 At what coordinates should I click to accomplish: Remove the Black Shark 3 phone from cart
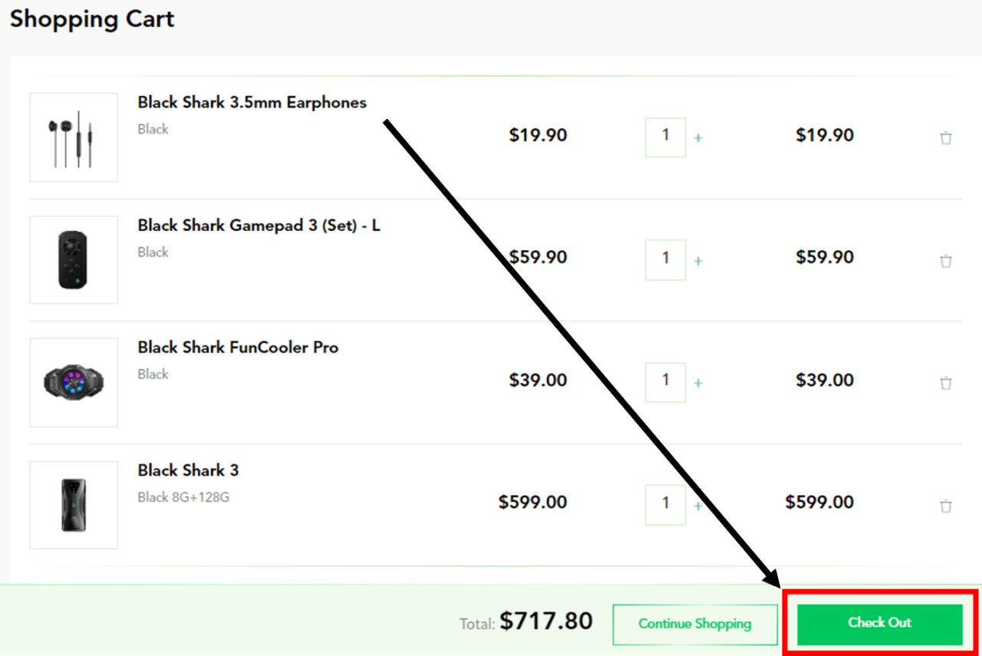click(946, 505)
